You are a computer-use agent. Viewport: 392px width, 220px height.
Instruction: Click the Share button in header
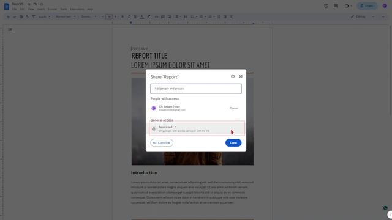[x=367, y=6]
